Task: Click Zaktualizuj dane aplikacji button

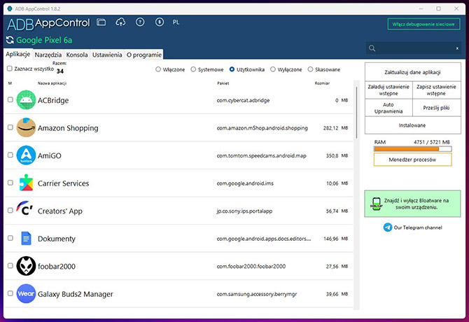Action: 412,72
